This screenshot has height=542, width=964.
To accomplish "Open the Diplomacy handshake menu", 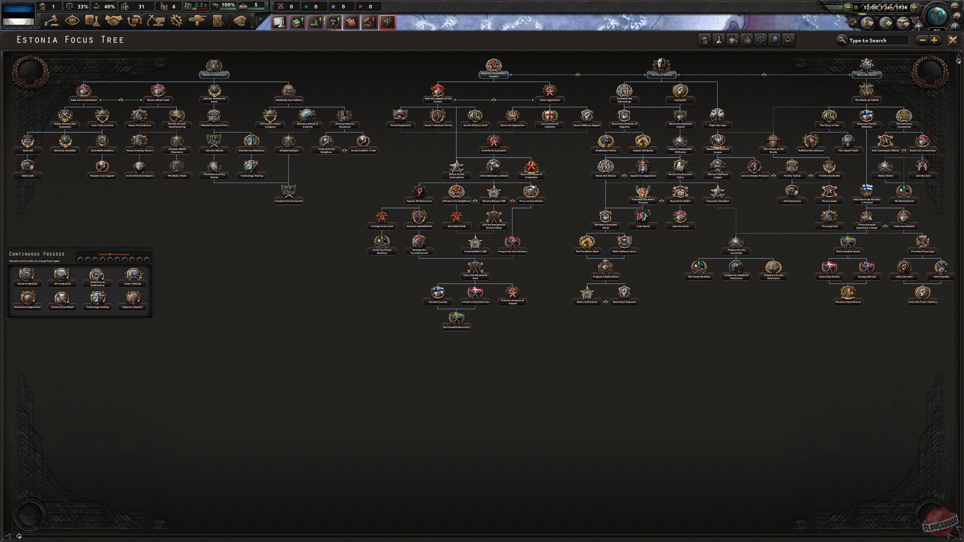I will click(114, 21).
